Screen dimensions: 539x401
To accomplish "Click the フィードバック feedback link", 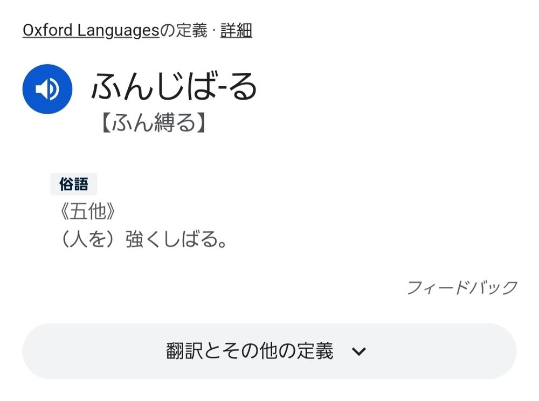I will point(462,287).
